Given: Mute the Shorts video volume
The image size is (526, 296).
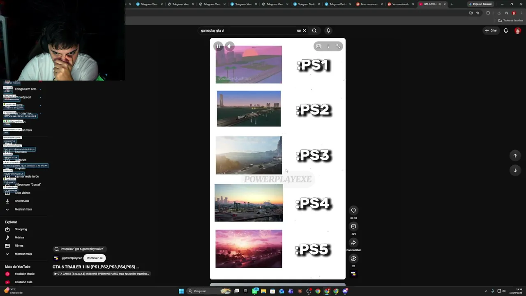Looking at the screenshot, I should 230,46.
